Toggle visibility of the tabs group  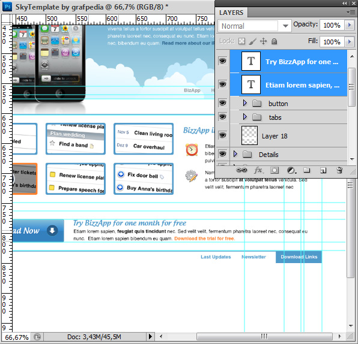point(223,117)
